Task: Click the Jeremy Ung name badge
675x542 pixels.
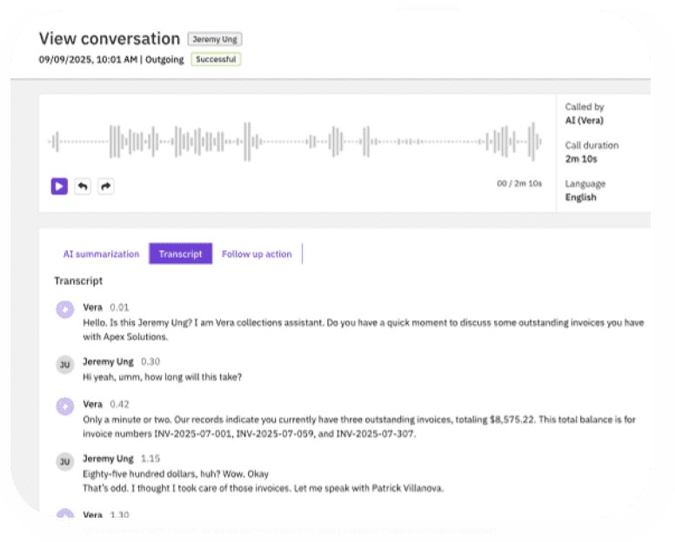Action: (215, 39)
